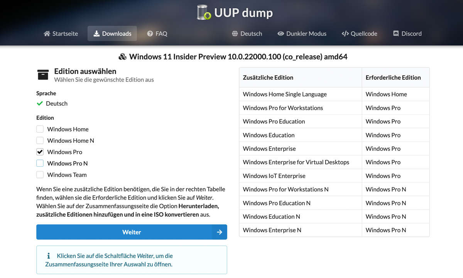Image resolution: width=463 pixels, height=278 pixels.
Task: Uncheck the Windows Pro checkbox
Action: click(40, 152)
